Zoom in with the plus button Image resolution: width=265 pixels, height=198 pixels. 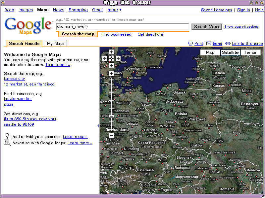click(x=111, y=73)
